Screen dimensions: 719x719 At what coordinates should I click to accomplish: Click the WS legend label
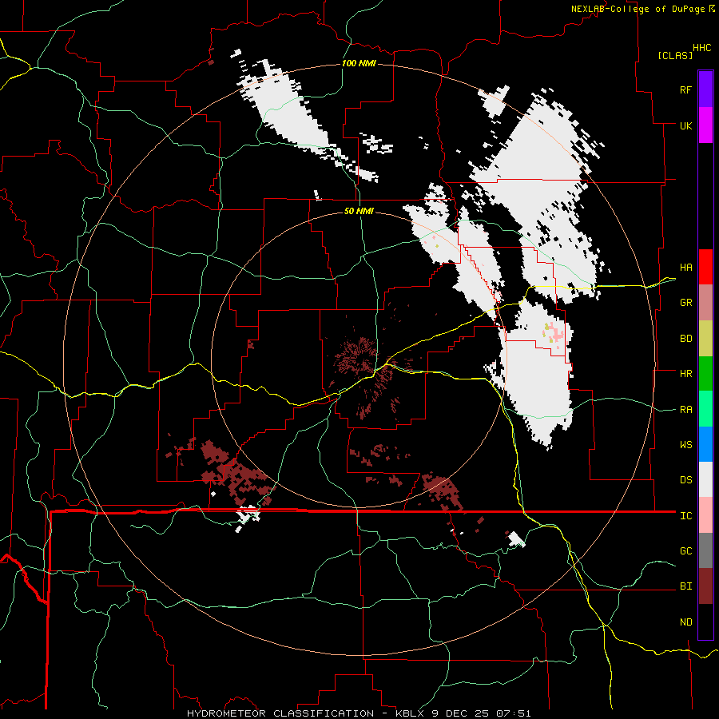pos(685,445)
